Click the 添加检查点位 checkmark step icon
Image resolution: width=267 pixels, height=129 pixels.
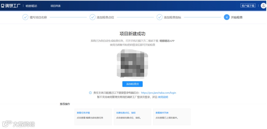tap(93, 17)
